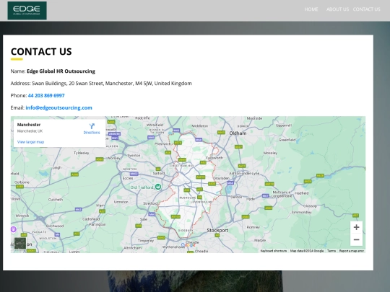This screenshot has width=390, height=292.
Task: Open the map Terms link
Action: [331, 251]
